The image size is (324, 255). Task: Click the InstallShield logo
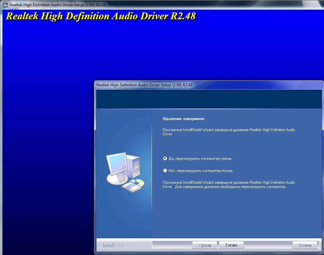click(x=113, y=245)
